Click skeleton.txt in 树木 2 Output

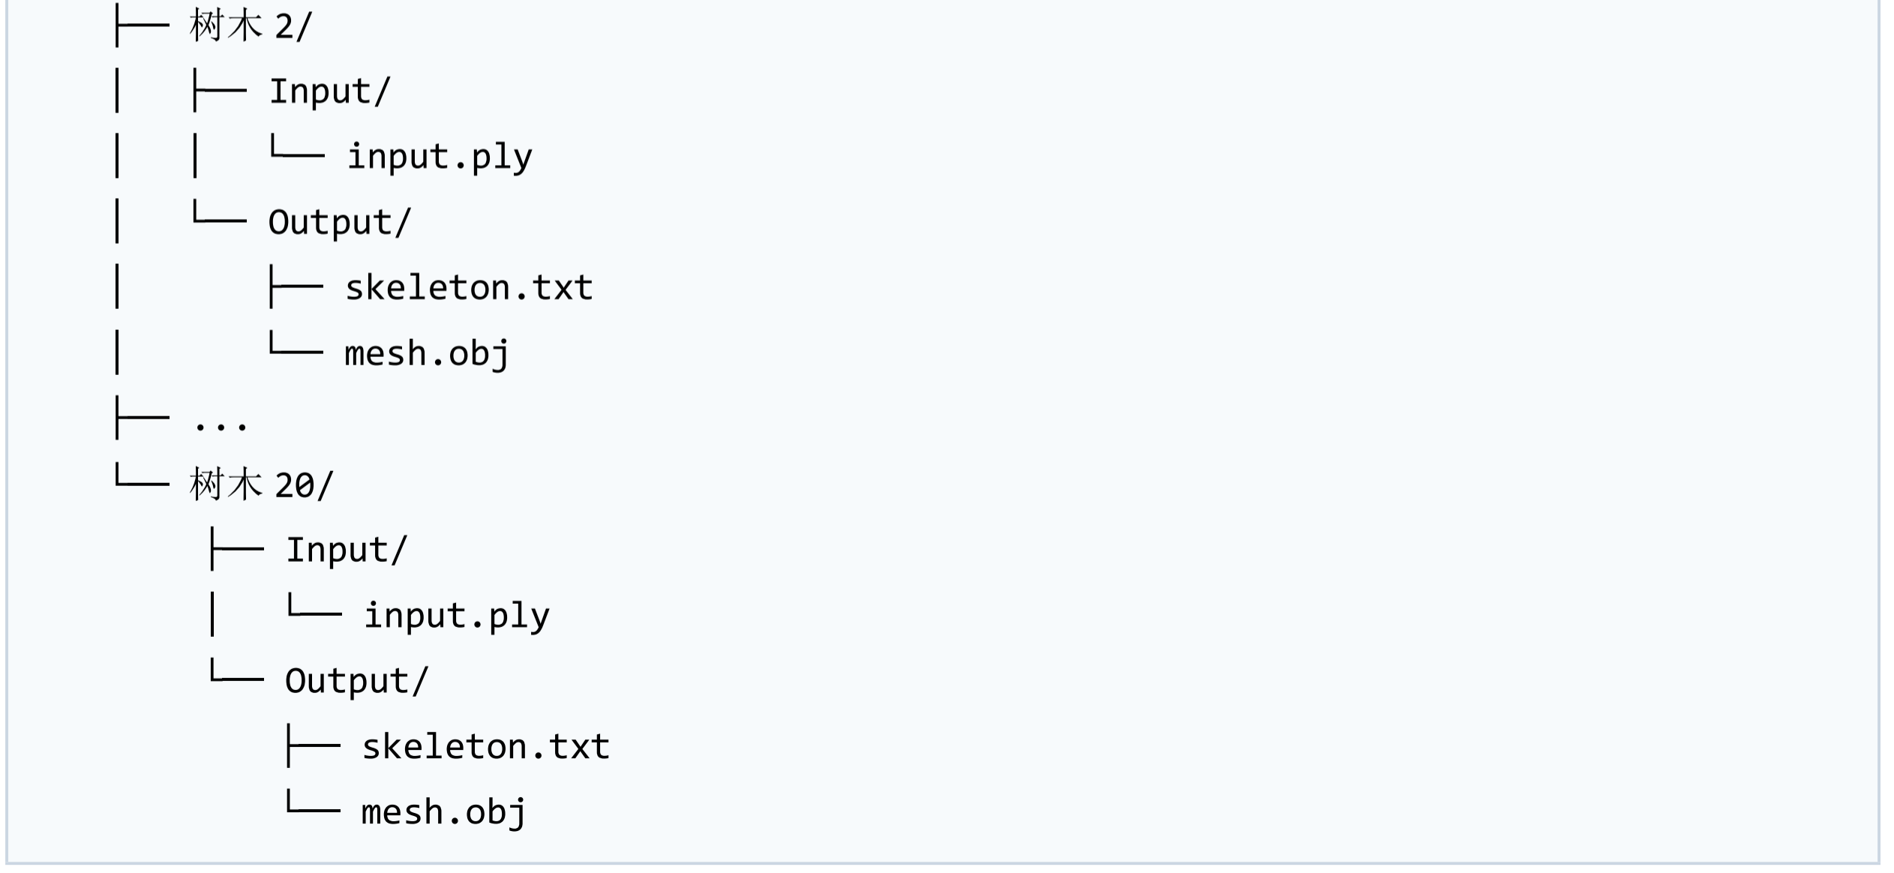[470, 287]
